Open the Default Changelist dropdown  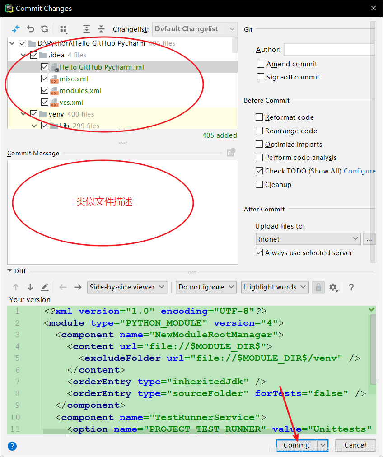[x=195, y=29]
